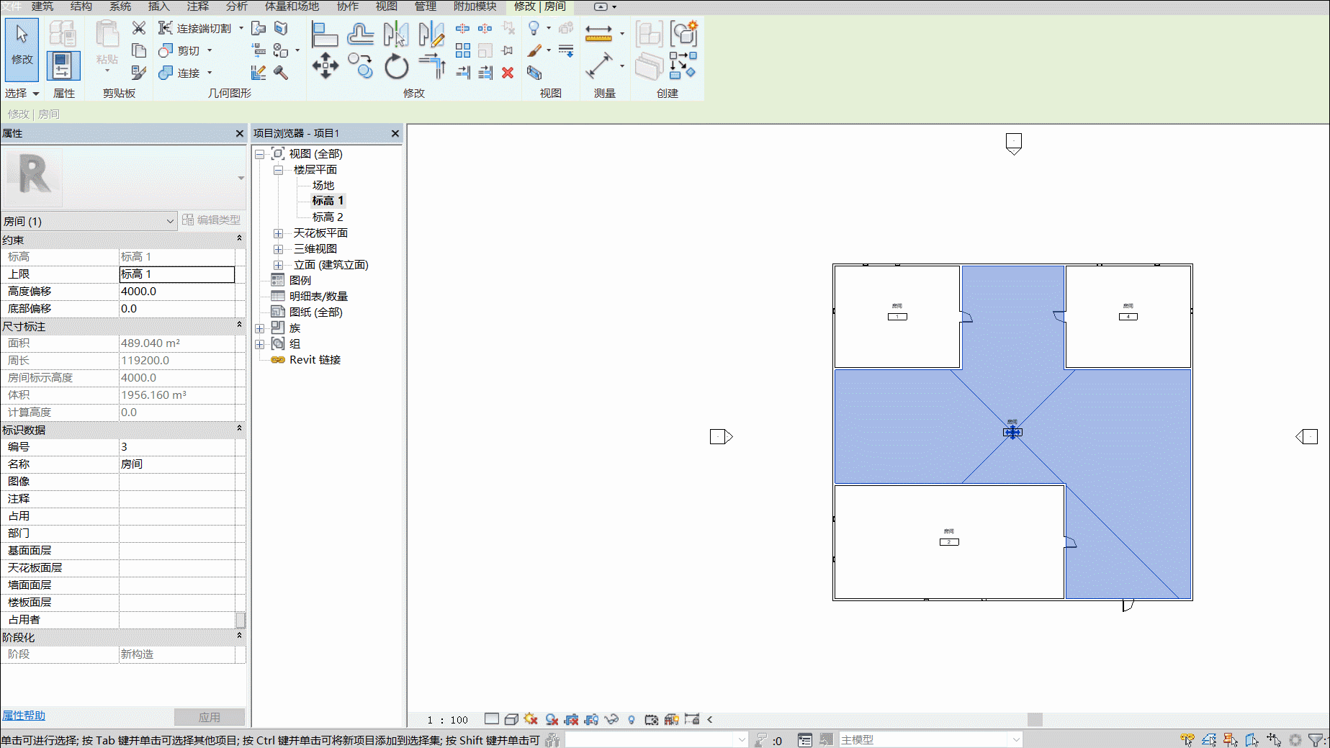Screen dimensions: 1330x748
Task: Click the Create Group icon
Action: click(683, 34)
